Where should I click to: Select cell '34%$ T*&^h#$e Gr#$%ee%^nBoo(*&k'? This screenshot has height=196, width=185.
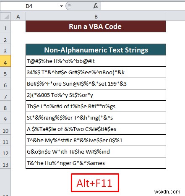coord(96,72)
